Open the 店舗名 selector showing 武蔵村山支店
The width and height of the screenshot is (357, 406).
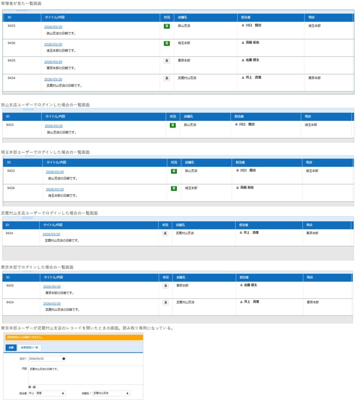pyautogui.click(x=111, y=393)
